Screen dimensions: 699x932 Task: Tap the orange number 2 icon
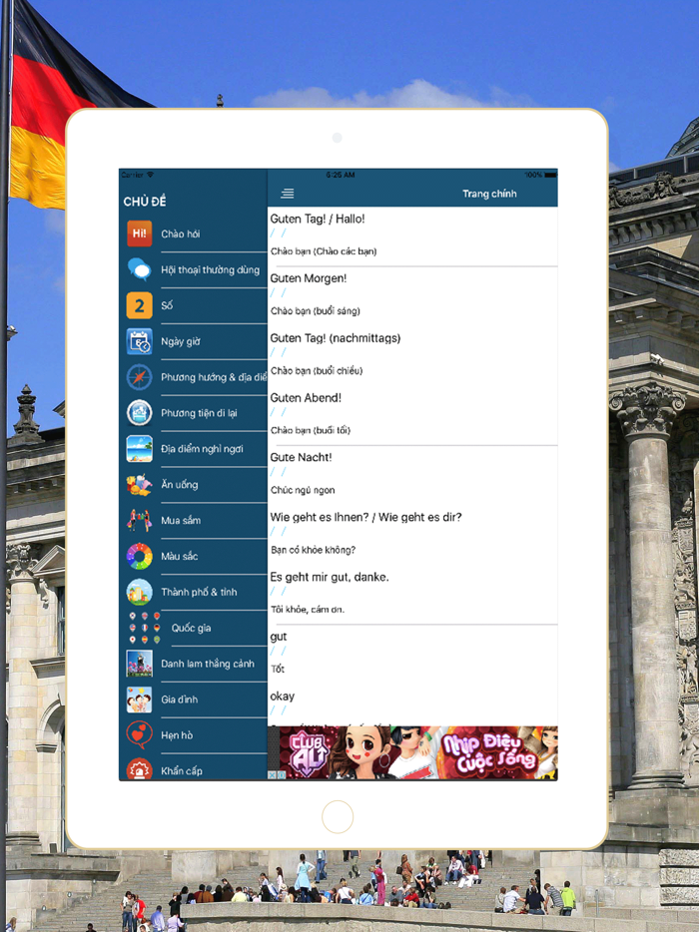click(139, 305)
